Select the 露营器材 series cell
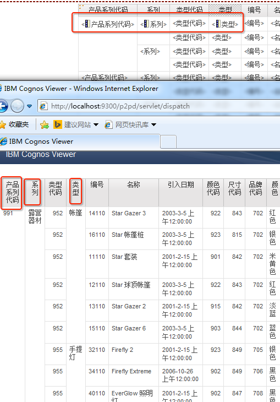This screenshot has height=402, width=280. click(x=35, y=217)
